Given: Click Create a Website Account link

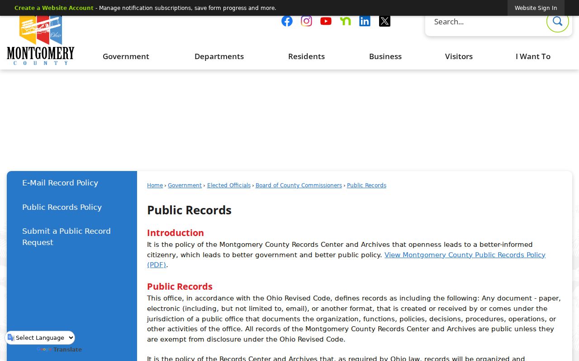Looking at the screenshot, I should (54, 8).
